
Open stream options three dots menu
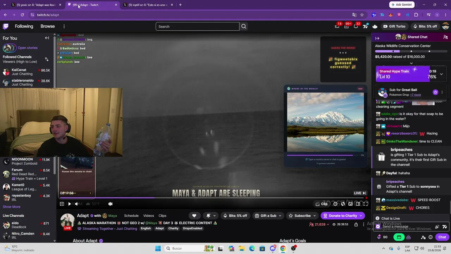pos(364,224)
